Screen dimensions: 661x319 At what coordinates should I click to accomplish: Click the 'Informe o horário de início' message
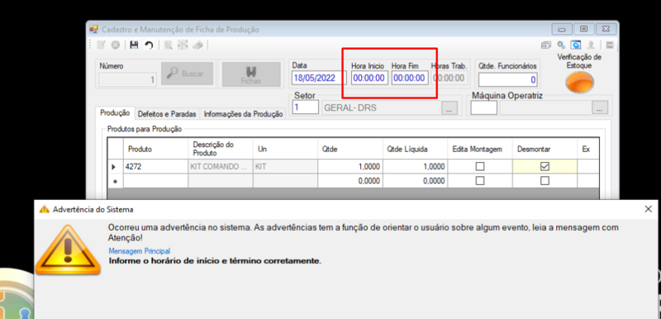(215, 261)
